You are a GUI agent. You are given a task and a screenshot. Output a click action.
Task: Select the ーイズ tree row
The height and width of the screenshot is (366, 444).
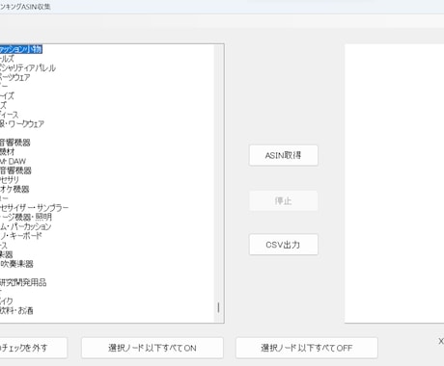pos(7,95)
